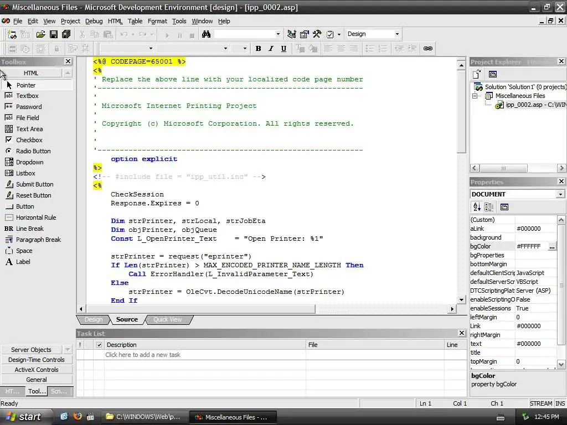Select the Checkbox toolbox item
This screenshot has width=567, height=425.
[36, 140]
